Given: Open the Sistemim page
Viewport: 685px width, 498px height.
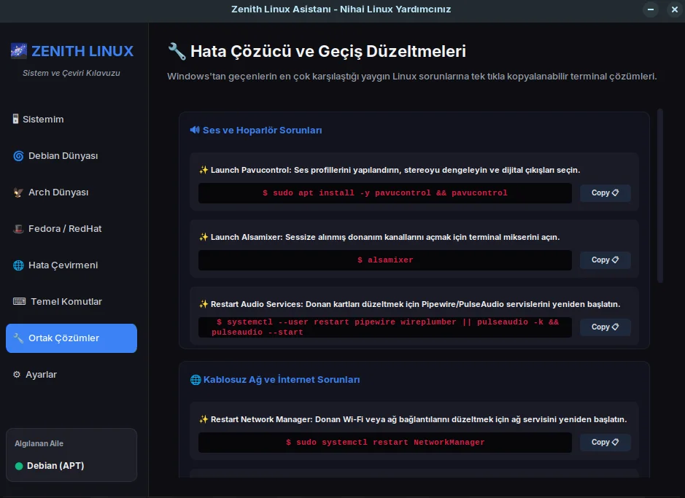Looking at the screenshot, I should tap(71, 119).
